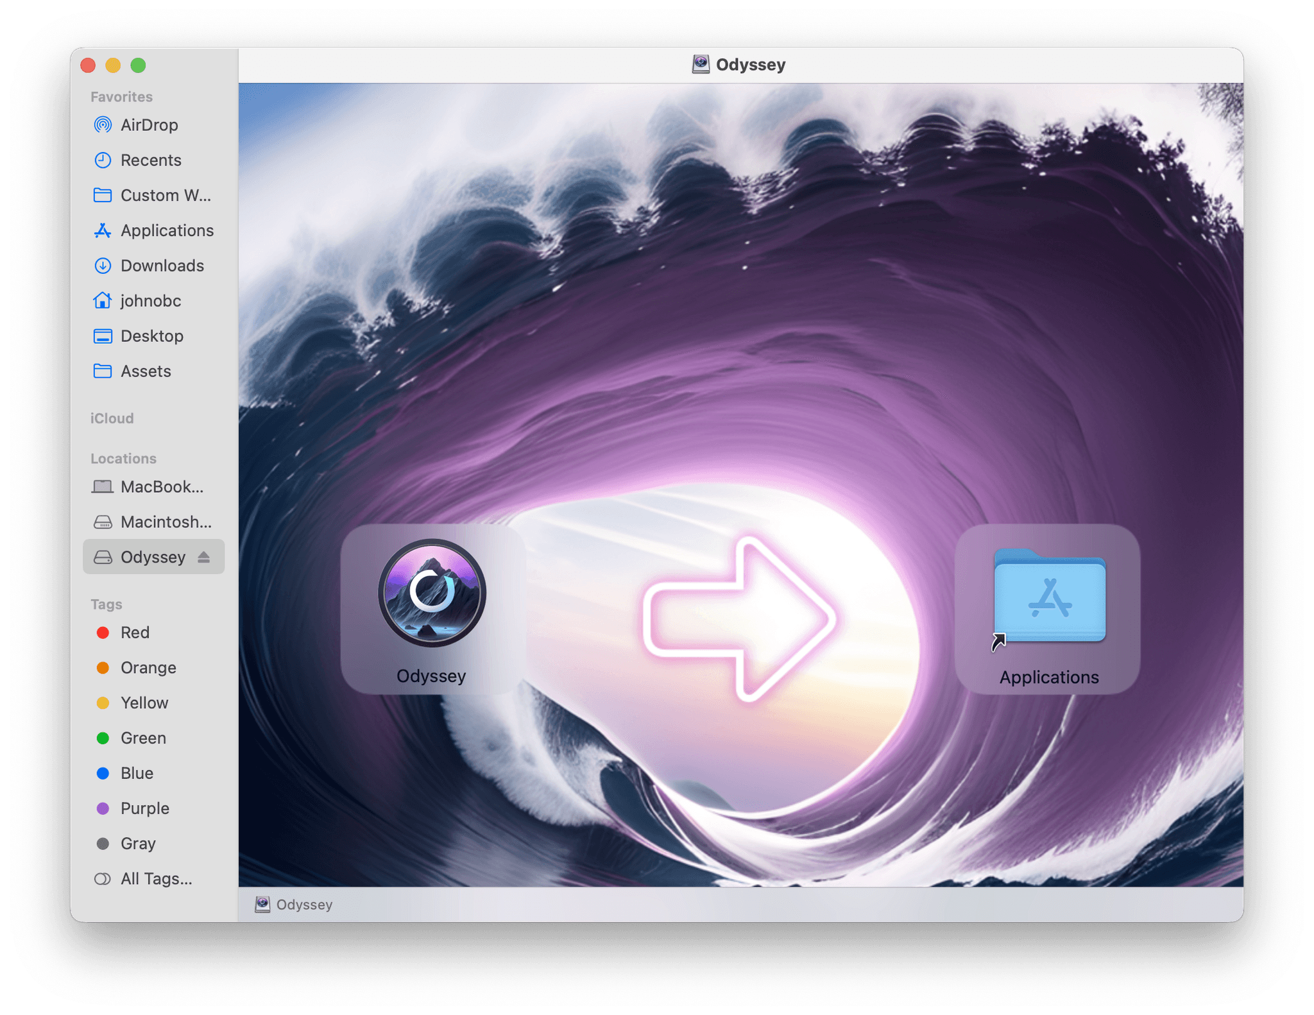The image size is (1314, 1015).
Task: Select Desktop in Favorites
Action: point(151,336)
